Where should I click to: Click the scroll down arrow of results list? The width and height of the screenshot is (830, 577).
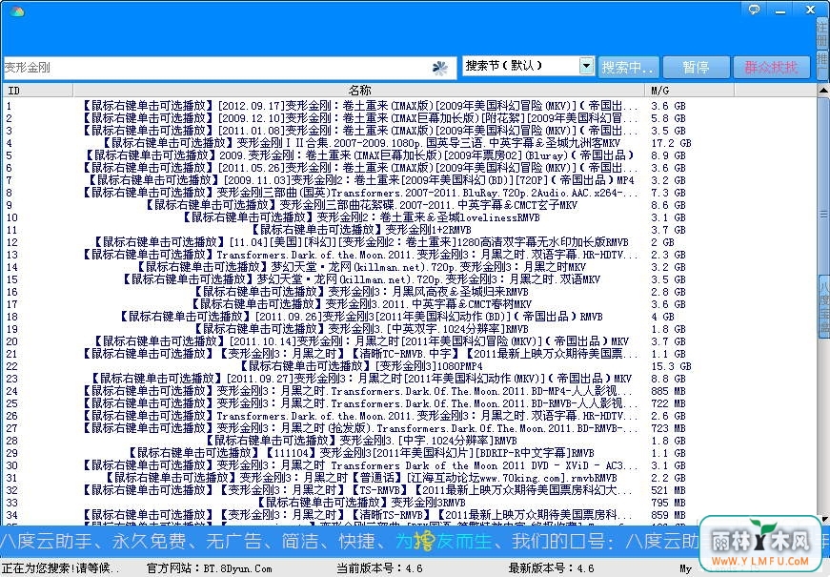coord(823,519)
